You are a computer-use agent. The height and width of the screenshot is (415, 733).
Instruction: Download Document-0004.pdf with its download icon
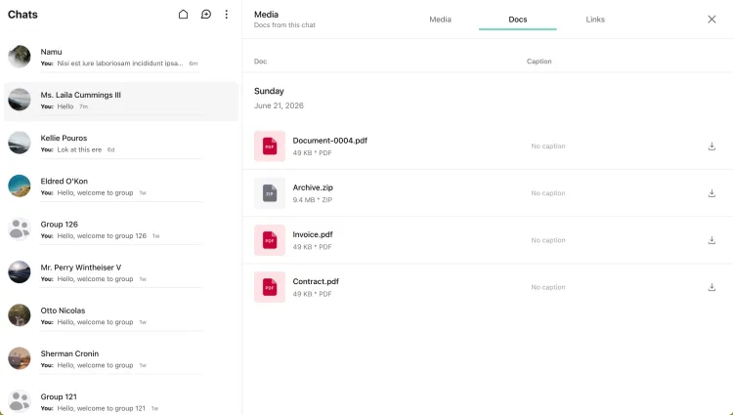[711, 146]
